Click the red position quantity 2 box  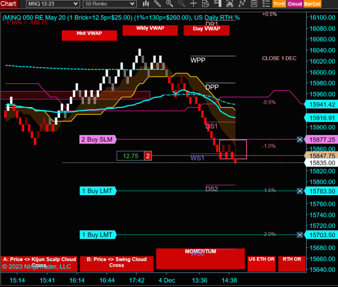pos(148,156)
